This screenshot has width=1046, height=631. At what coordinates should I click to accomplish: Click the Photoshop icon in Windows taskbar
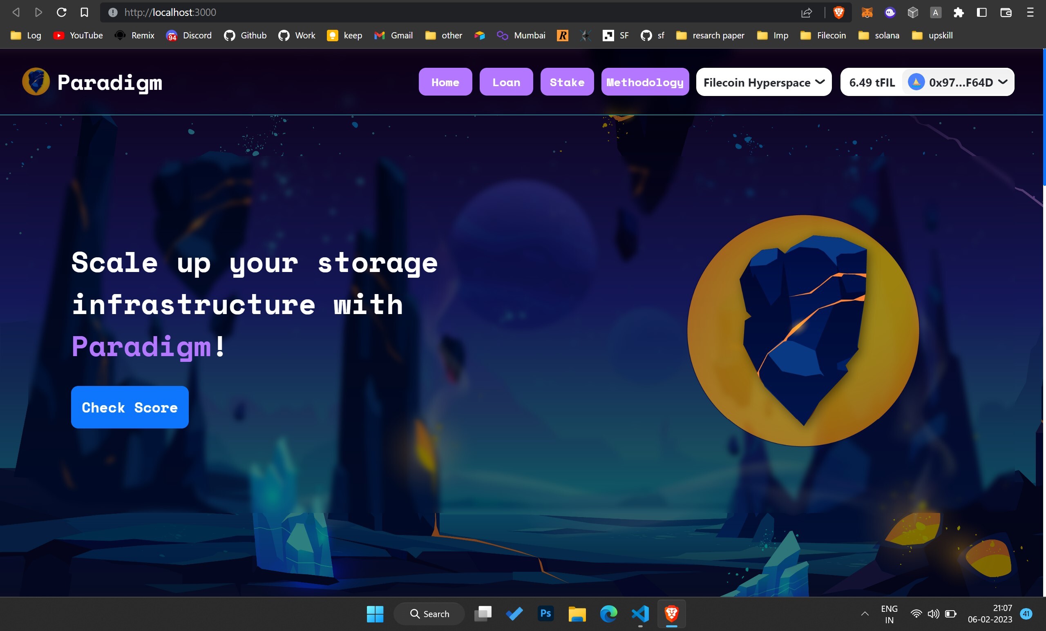tap(545, 613)
